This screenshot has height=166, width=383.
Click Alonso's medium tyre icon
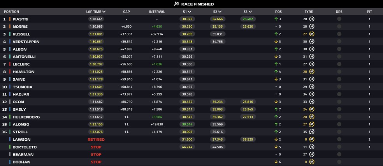[x=312, y=124]
